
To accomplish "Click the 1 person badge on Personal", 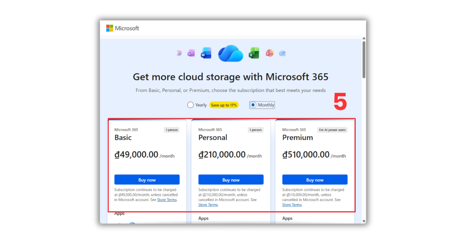I will tap(256, 130).
